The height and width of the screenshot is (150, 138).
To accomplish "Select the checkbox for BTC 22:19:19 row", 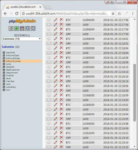I will (x=49, y=142).
